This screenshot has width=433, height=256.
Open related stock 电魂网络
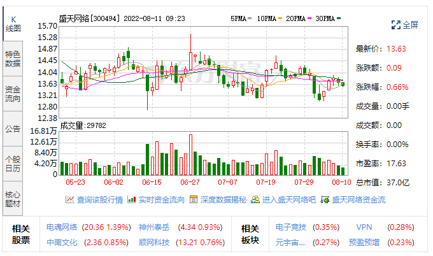(x=62, y=227)
